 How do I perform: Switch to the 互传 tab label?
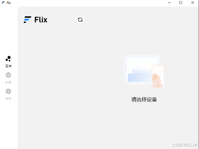[x=8, y=66]
